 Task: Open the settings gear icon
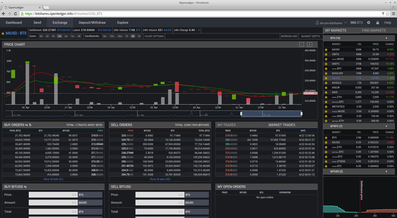(x=368, y=23)
